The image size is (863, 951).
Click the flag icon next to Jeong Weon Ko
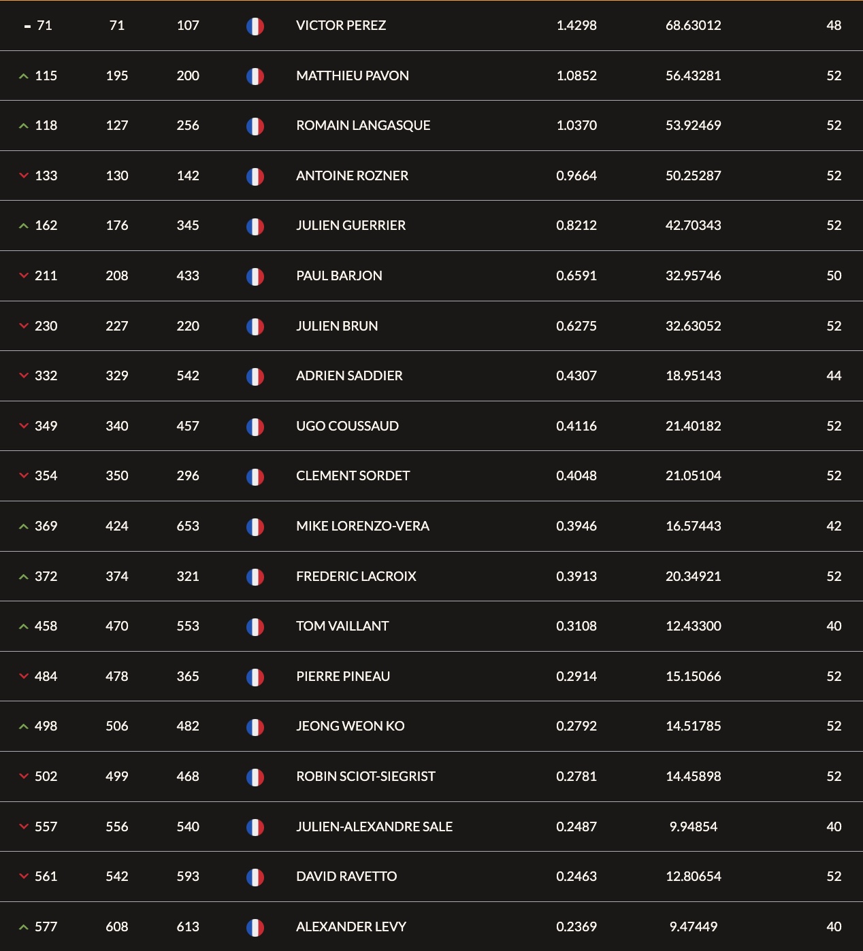[255, 727]
